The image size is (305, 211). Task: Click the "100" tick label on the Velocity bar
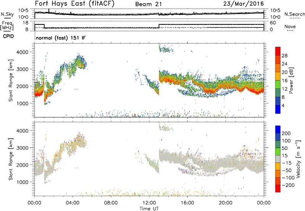(x=286, y=141)
